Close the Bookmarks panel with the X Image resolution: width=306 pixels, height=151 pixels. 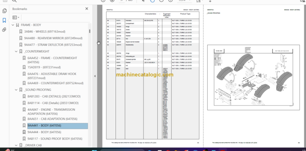(x=86, y=9)
